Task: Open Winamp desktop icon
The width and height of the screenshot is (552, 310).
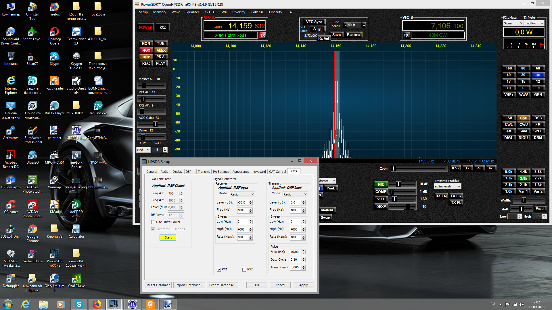Action: click(54, 180)
